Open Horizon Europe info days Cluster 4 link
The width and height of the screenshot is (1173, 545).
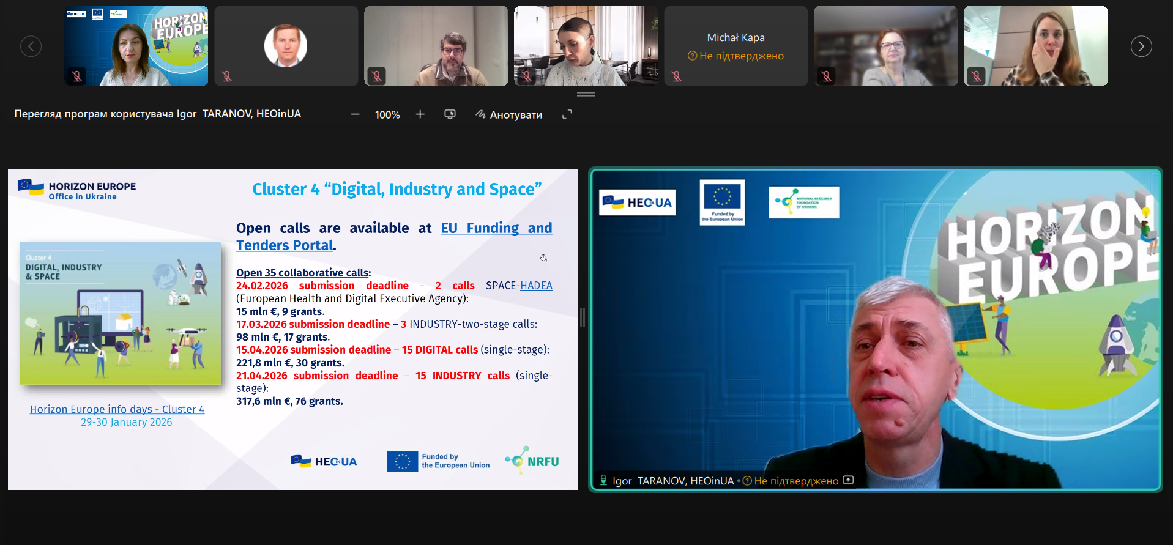point(117,409)
